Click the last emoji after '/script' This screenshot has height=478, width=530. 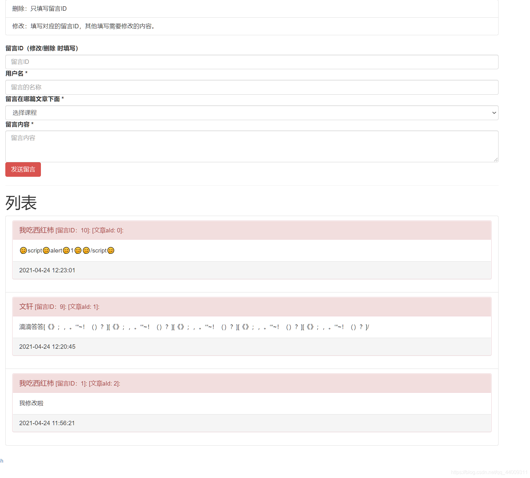pyautogui.click(x=111, y=250)
